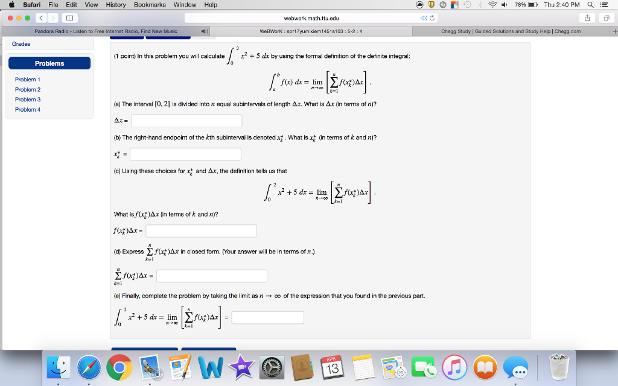Viewport: 618px width, 386px height.
Task: Open Mail app from the Dock
Action: [150, 367]
